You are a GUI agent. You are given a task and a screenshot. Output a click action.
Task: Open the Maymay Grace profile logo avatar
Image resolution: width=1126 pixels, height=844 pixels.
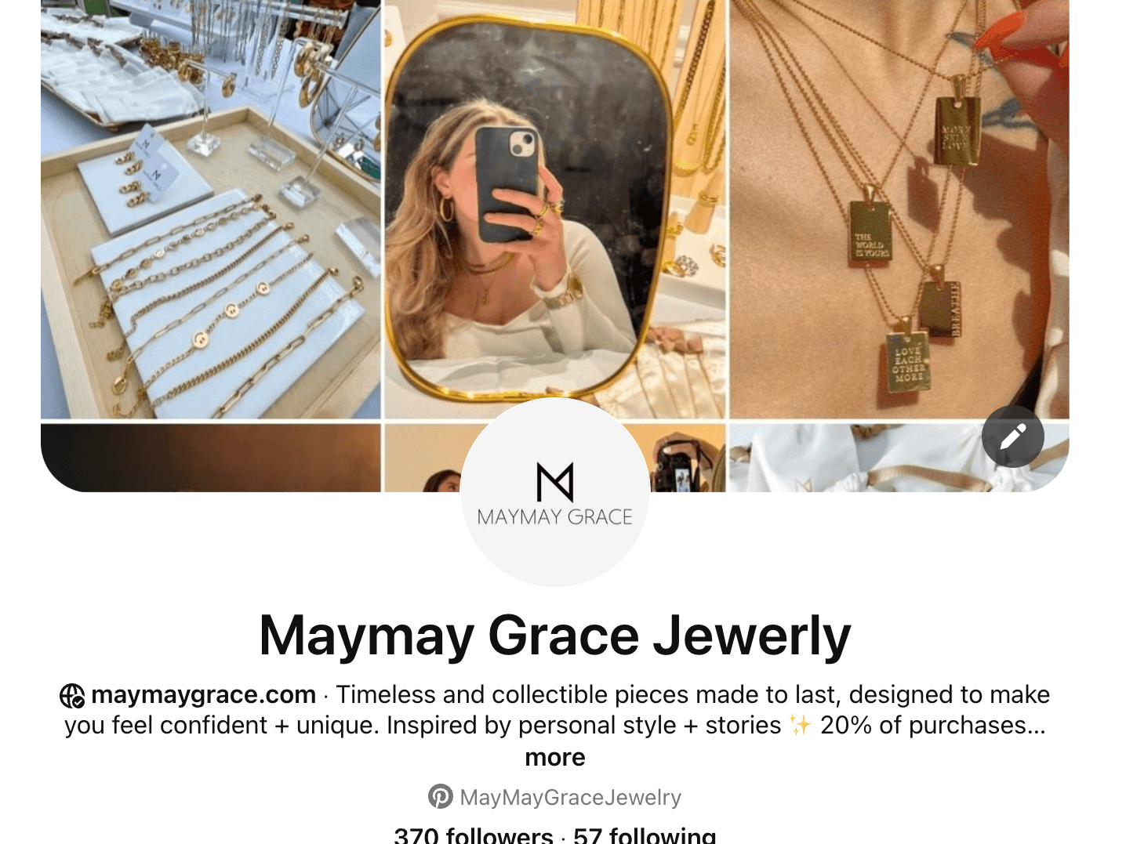coord(555,492)
